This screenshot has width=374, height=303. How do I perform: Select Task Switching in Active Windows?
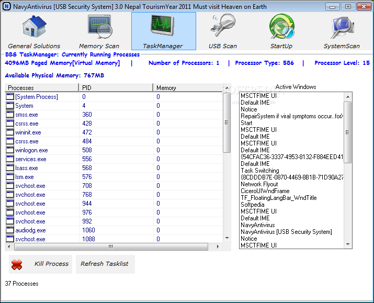tap(260, 171)
